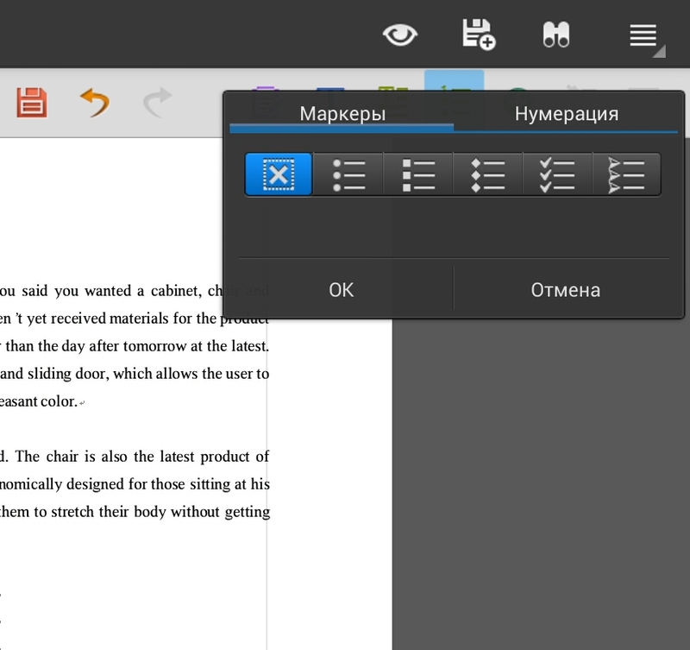The width and height of the screenshot is (690, 650).
Task: Choose checkmark bullet style
Action: 557,175
